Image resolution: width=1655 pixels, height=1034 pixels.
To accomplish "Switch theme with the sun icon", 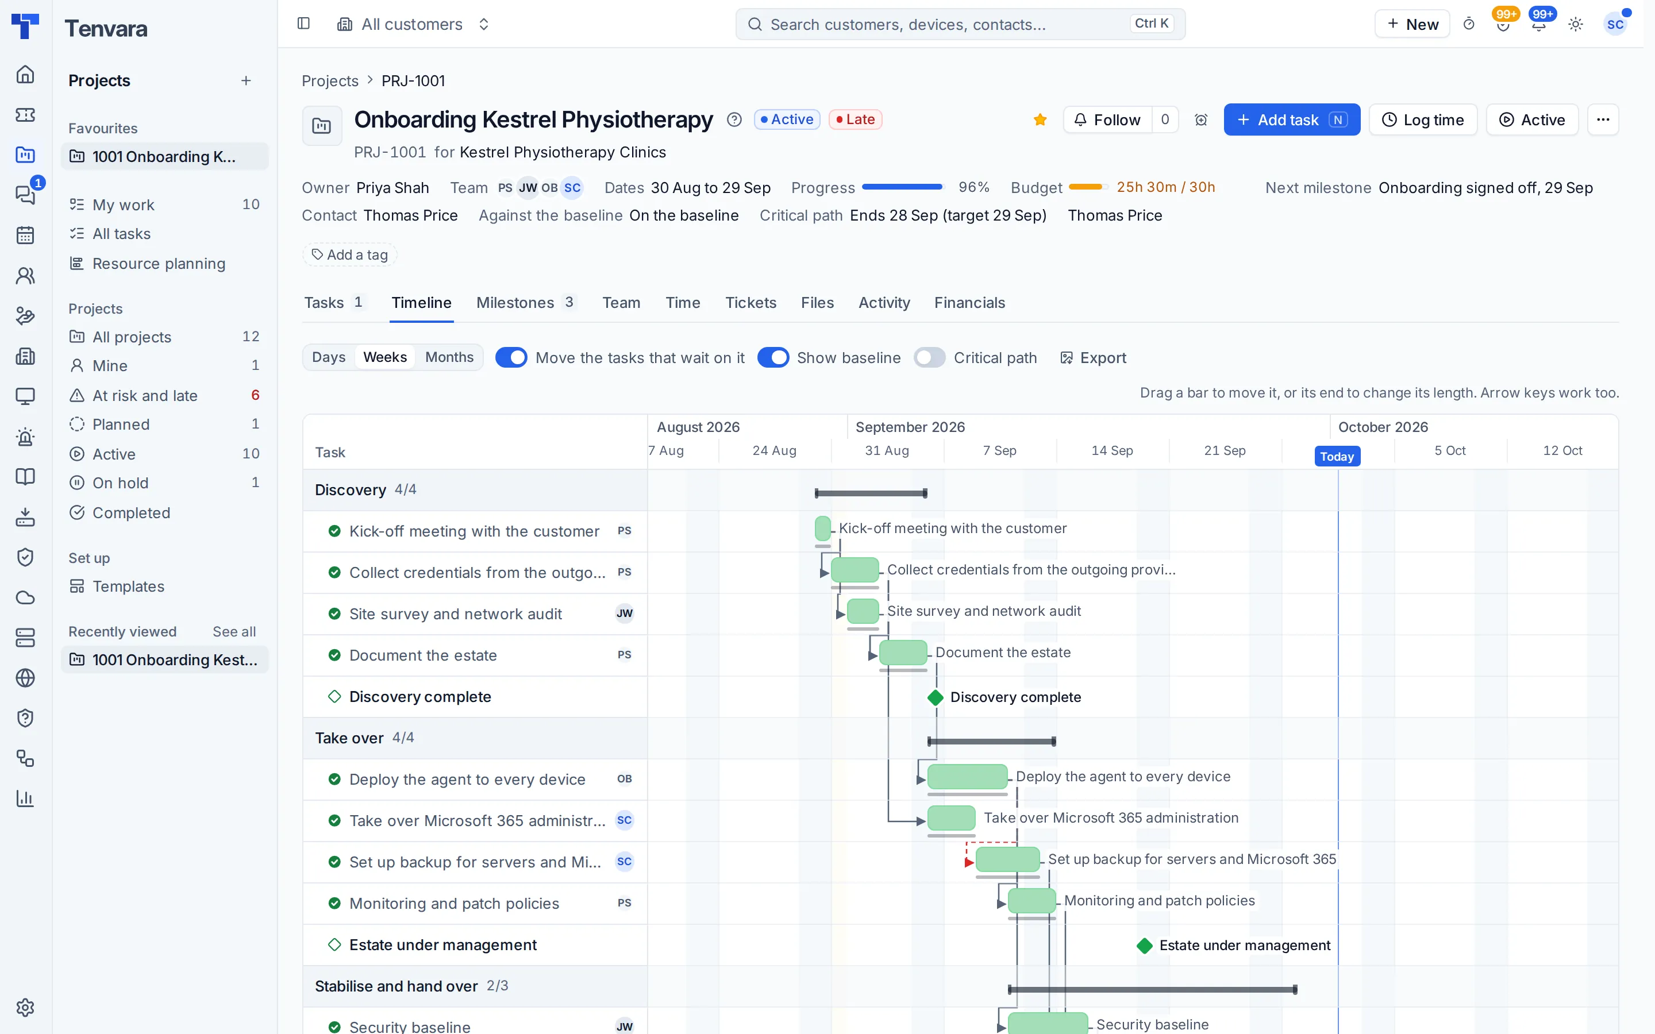I will 1576,25.
